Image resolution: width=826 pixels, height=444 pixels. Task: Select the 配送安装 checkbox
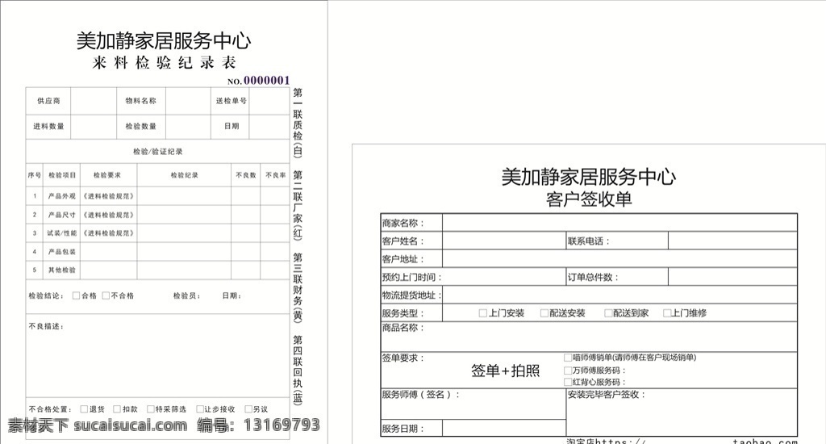(x=544, y=313)
